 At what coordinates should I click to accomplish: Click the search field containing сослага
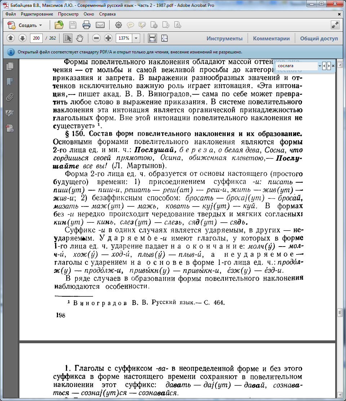[x=297, y=66]
